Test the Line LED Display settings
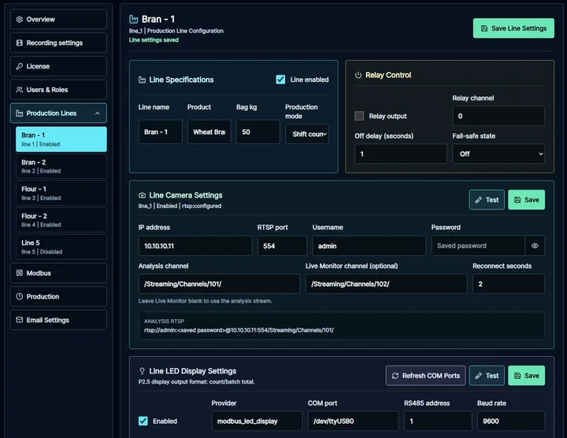The width and height of the screenshot is (567, 438). (487, 376)
